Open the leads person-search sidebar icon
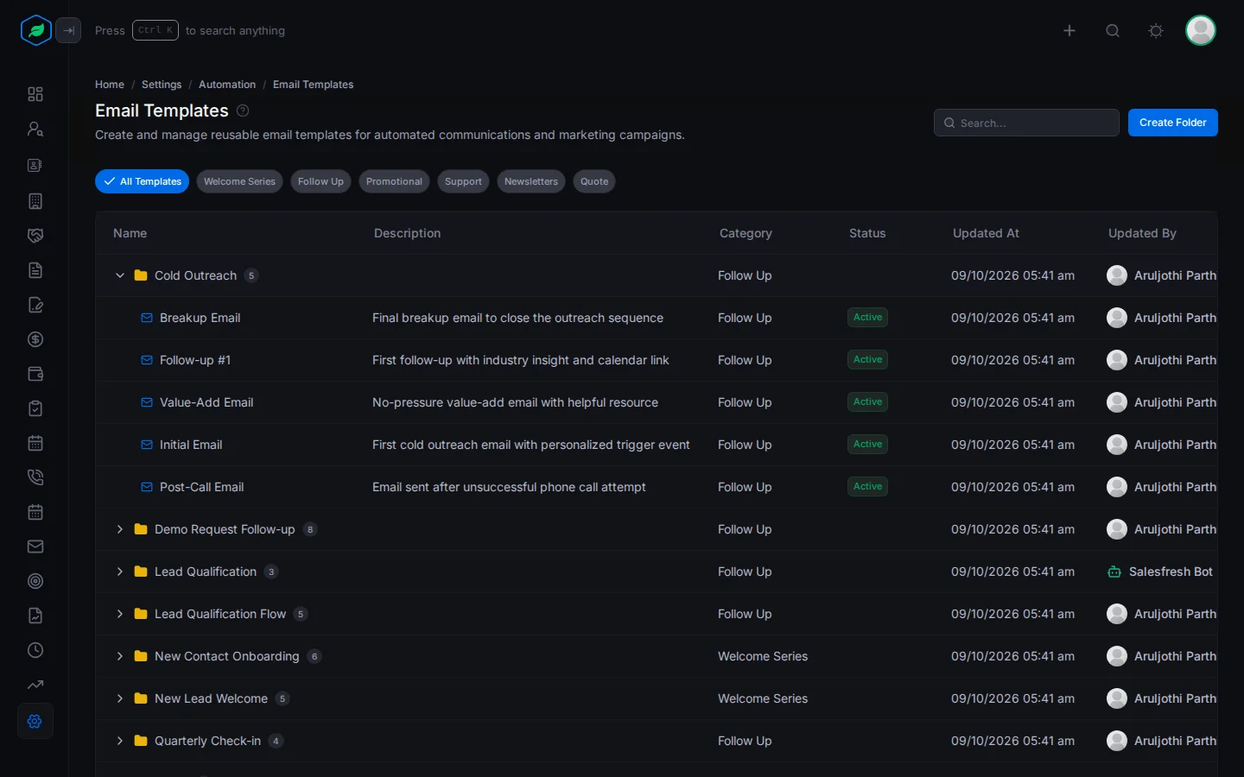 click(35, 129)
